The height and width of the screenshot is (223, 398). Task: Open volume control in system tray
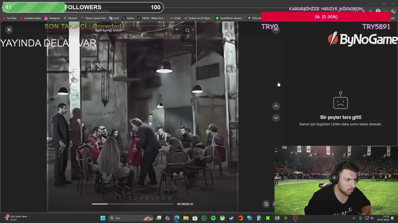(x=372, y=218)
